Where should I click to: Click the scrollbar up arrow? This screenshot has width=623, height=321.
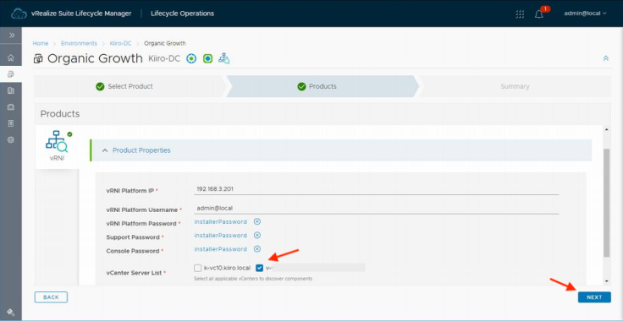606,129
